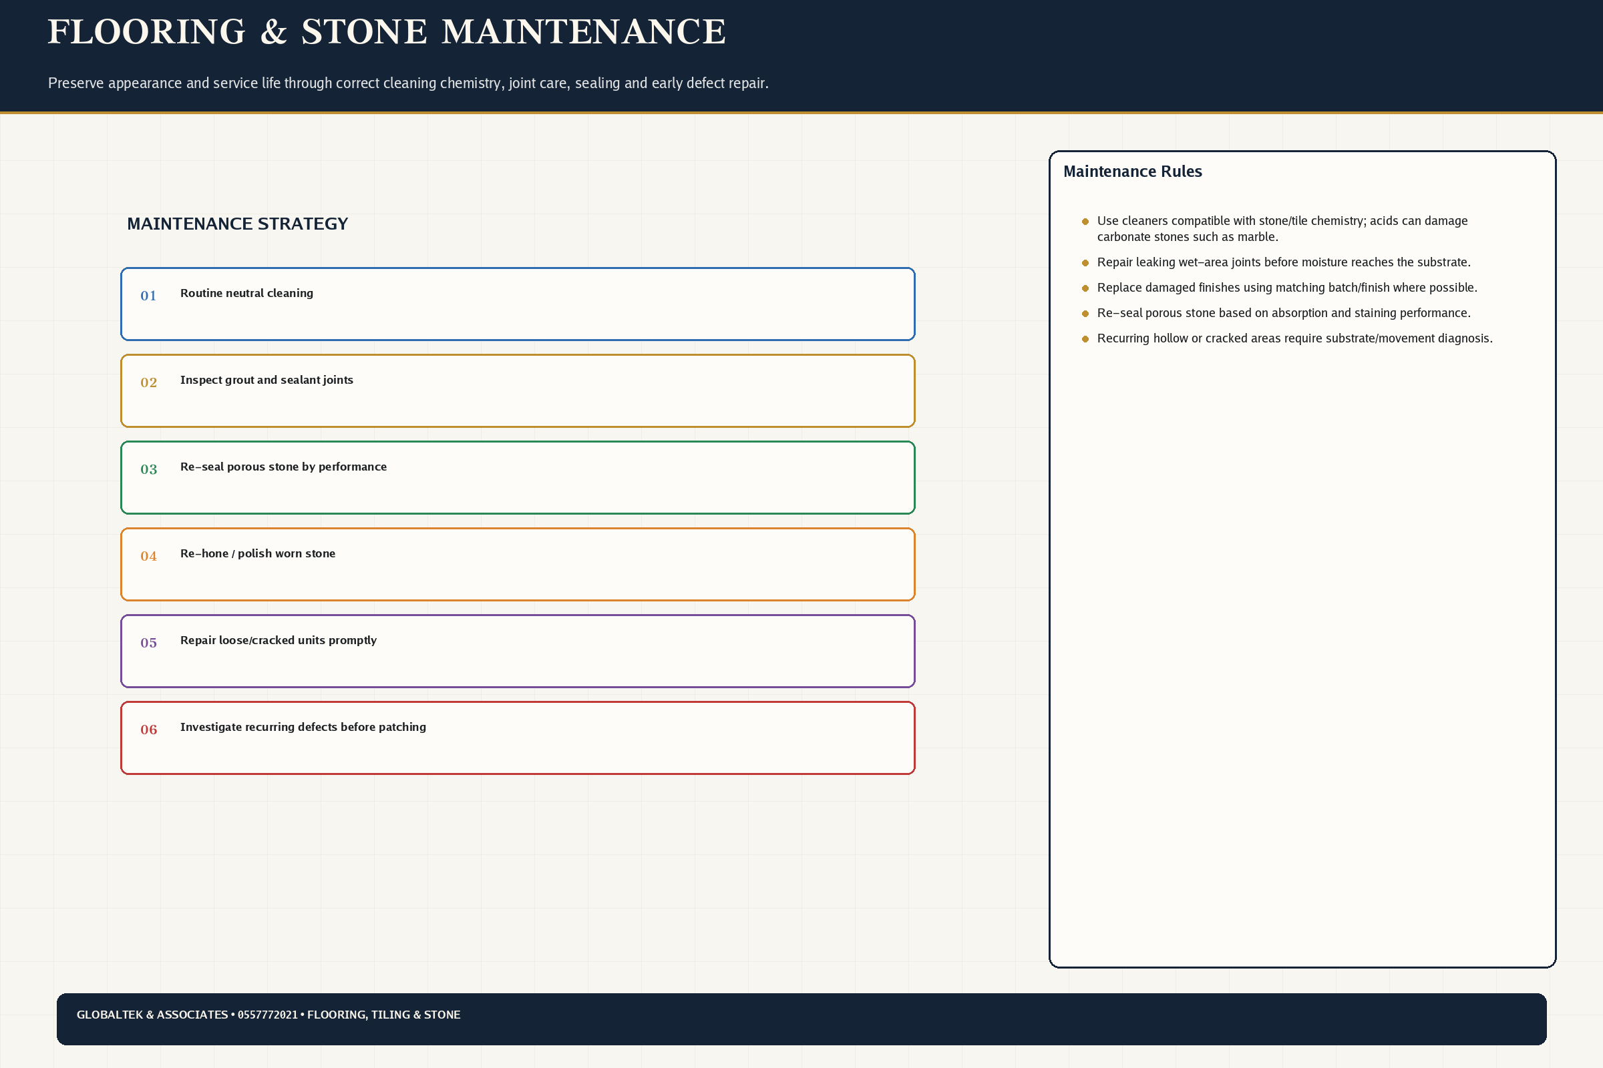The height and width of the screenshot is (1068, 1603).
Task: Select step number 03
Action: coord(148,469)
